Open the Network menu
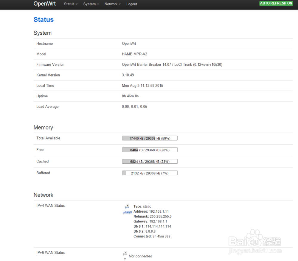298x261 pixels. [x=111, y=4]
